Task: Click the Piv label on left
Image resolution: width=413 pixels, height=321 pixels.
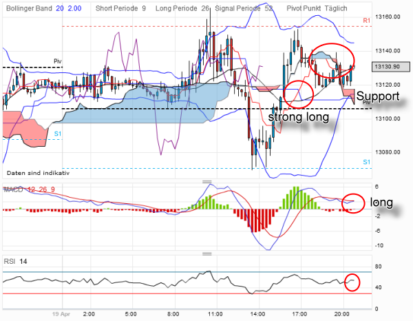Action: [58, 61]
